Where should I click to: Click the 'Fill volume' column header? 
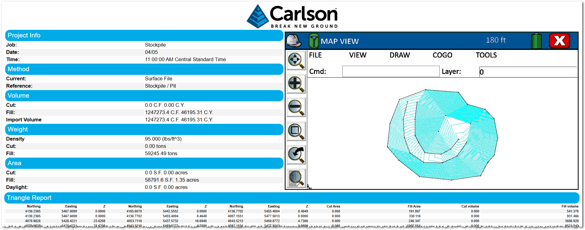click(570, 206)
